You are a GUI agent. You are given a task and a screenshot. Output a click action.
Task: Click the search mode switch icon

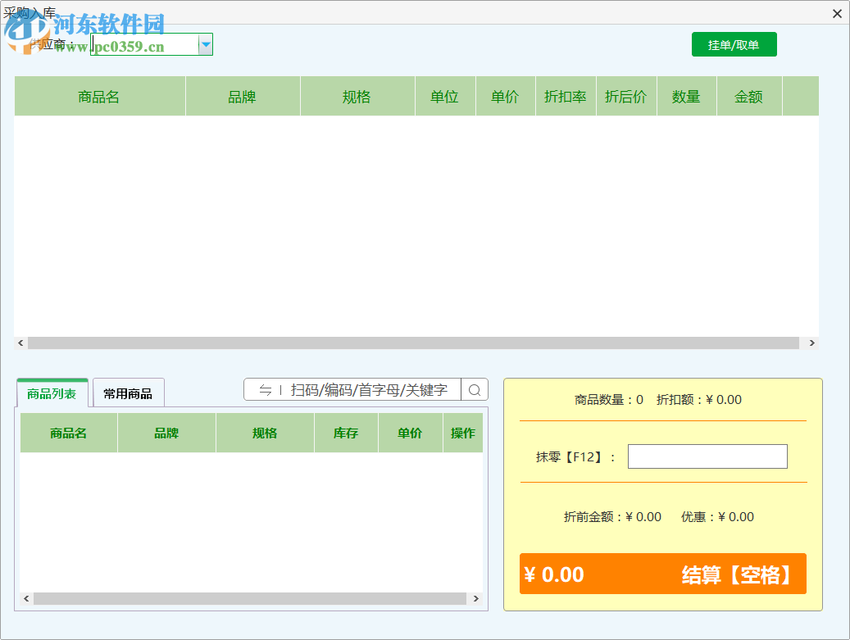point(265,390)
